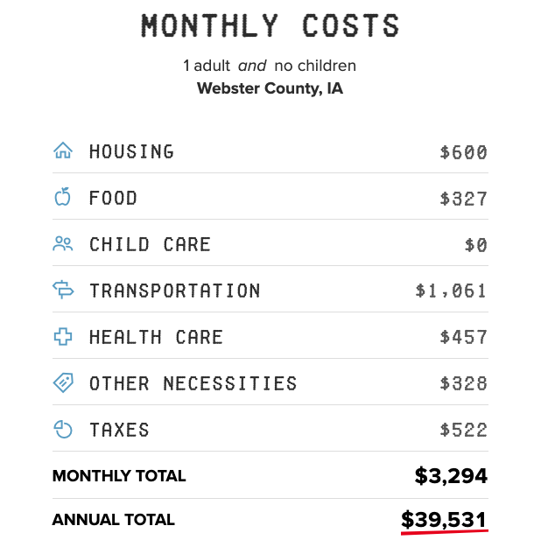Click the Monthly Total label
This screenshot has width=541, height=540.
(x=119, y=476)
